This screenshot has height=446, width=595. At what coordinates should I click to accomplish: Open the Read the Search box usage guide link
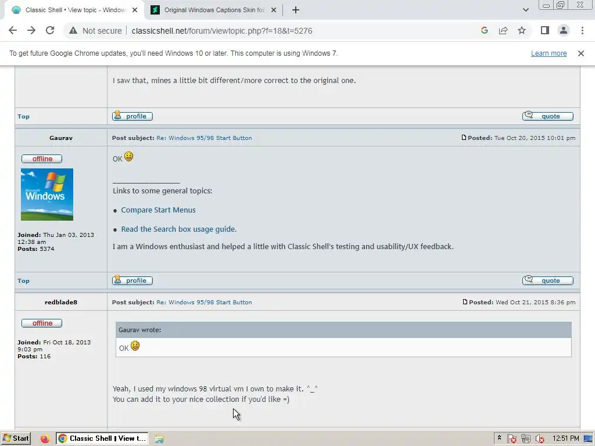[179, 229]
